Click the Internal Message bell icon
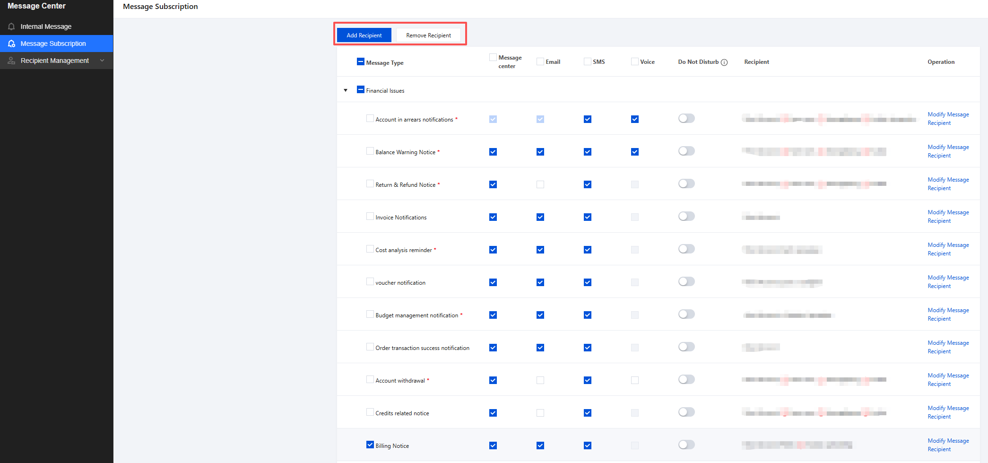988x463 pixels. click(11, 26)
